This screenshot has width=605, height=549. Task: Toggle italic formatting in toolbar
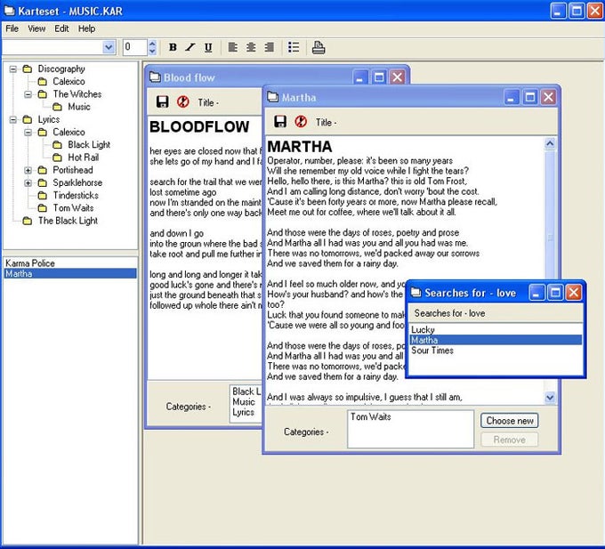tap(190, 47)
